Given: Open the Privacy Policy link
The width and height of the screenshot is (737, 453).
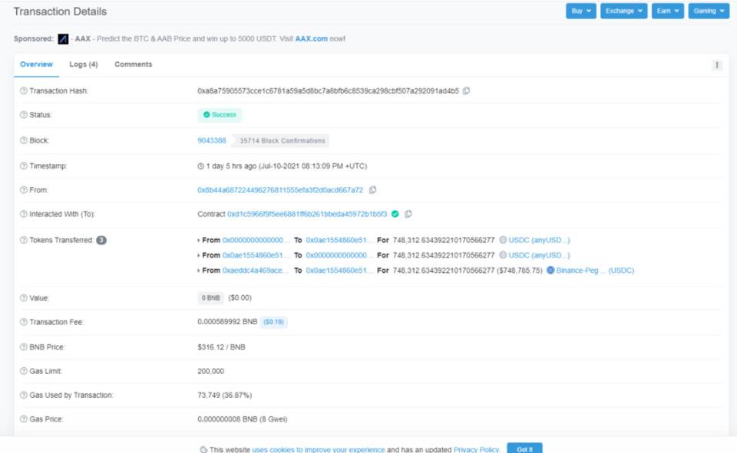Looking at the screenshot, I should (x=477, y=449).
